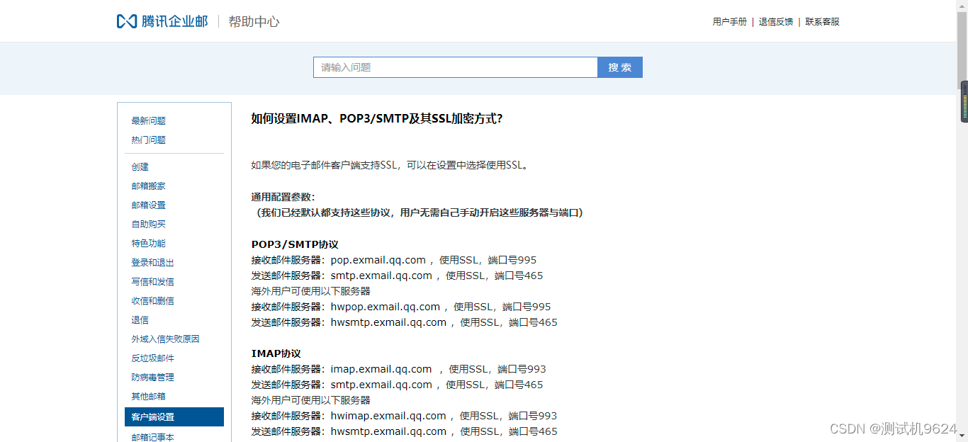Click the POP3/SMTP协议 heading
968x442 pixels.
click(295, 244)
